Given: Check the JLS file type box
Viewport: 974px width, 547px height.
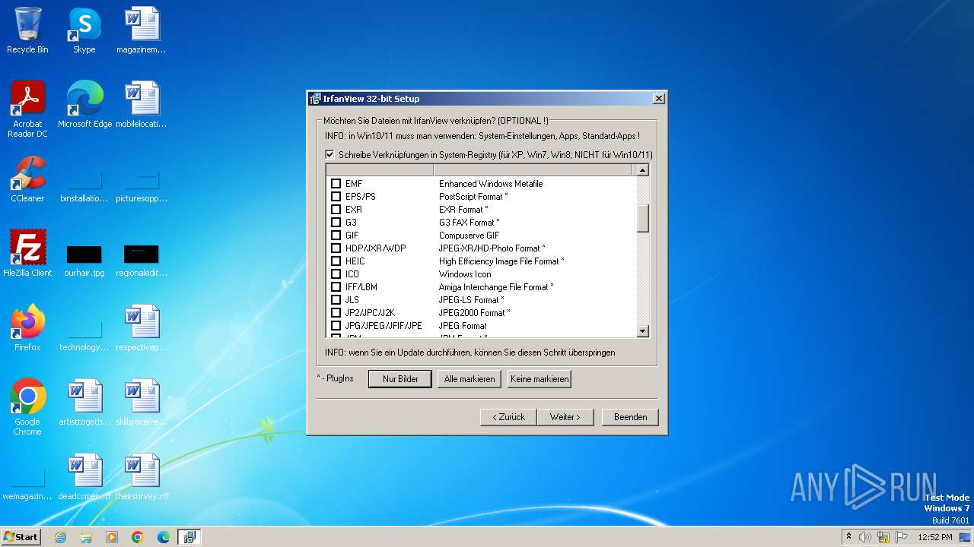Looking at the screenshot, I should 336,300.
